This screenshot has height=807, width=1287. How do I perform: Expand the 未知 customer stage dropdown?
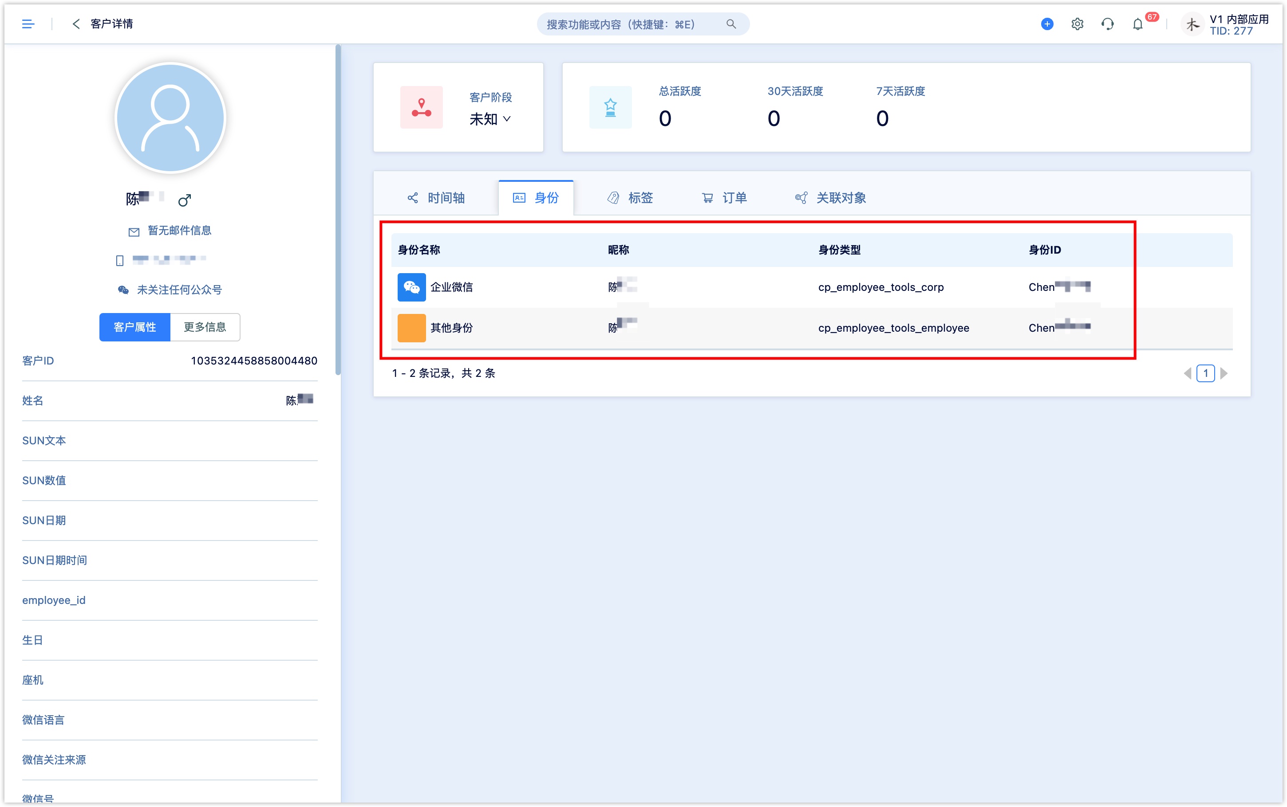coord(491,119)
